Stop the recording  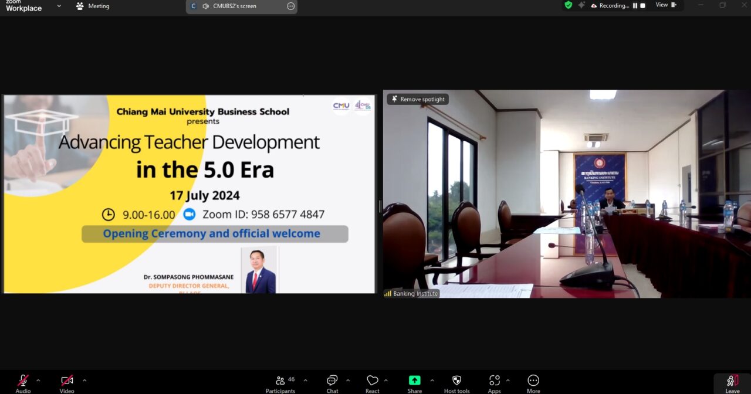[x=643, y=5]
